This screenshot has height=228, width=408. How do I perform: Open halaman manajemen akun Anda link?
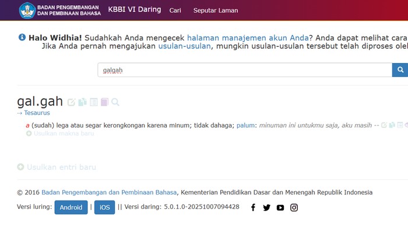click(x=248, y=38)
